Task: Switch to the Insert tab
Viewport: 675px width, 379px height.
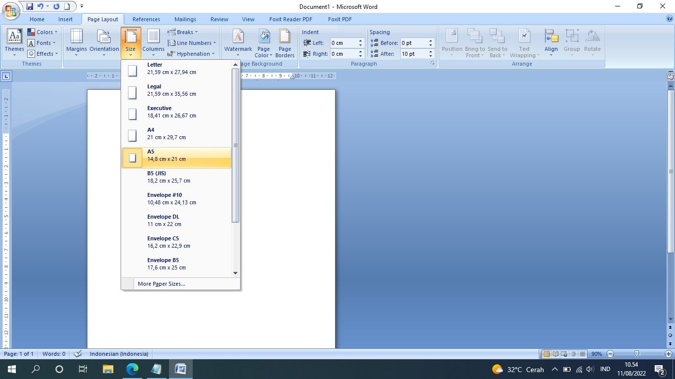Action: [x=65, y=19]
